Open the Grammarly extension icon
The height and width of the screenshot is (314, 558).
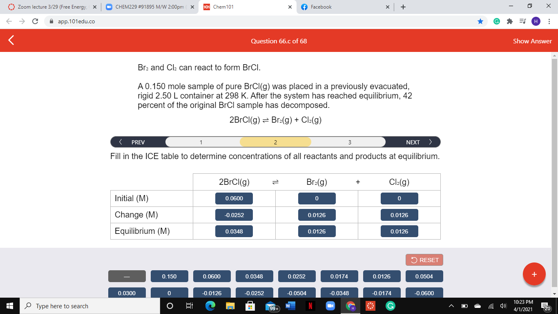coord(496,21)
